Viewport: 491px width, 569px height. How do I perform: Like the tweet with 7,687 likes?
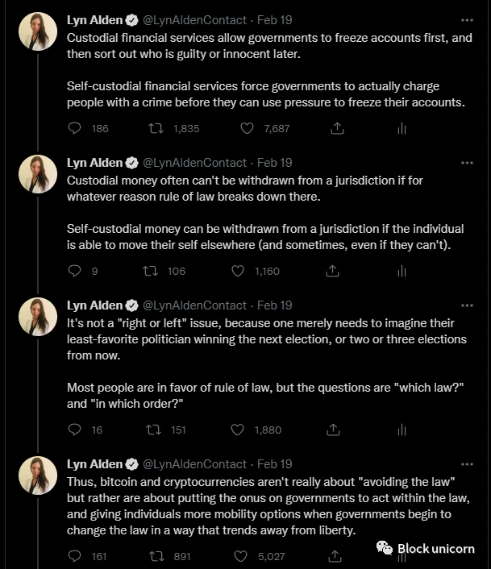[x=248, y=128]
